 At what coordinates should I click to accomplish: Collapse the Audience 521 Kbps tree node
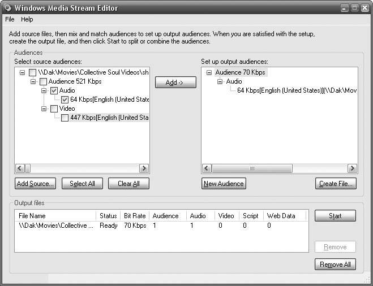[x=33, y=81]
